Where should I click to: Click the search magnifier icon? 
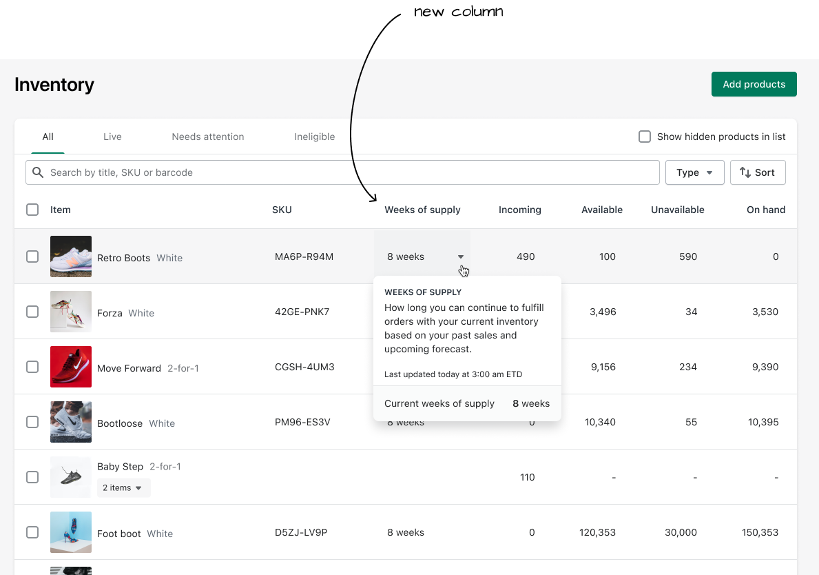38,172
